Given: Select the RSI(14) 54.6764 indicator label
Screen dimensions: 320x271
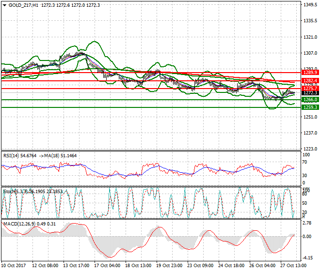Looking at the screenshot, I should click(20, 156).
